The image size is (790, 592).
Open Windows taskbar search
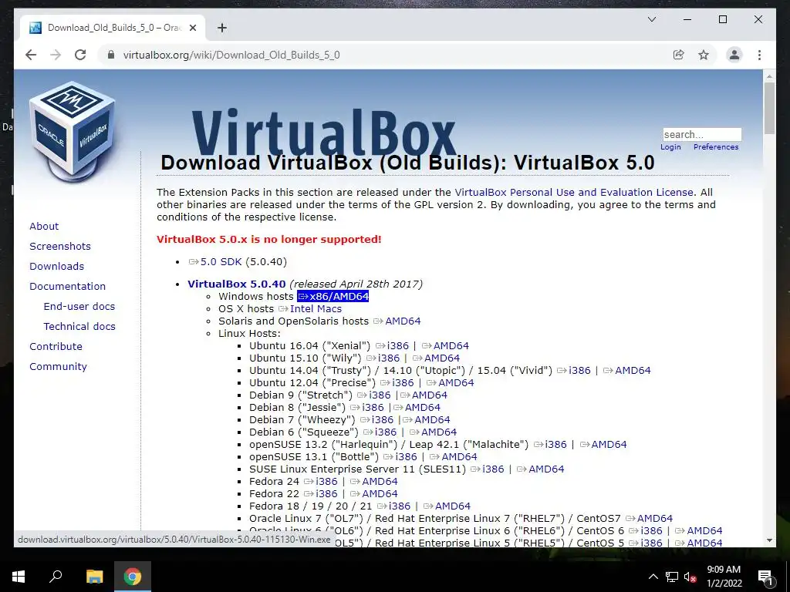56,577
